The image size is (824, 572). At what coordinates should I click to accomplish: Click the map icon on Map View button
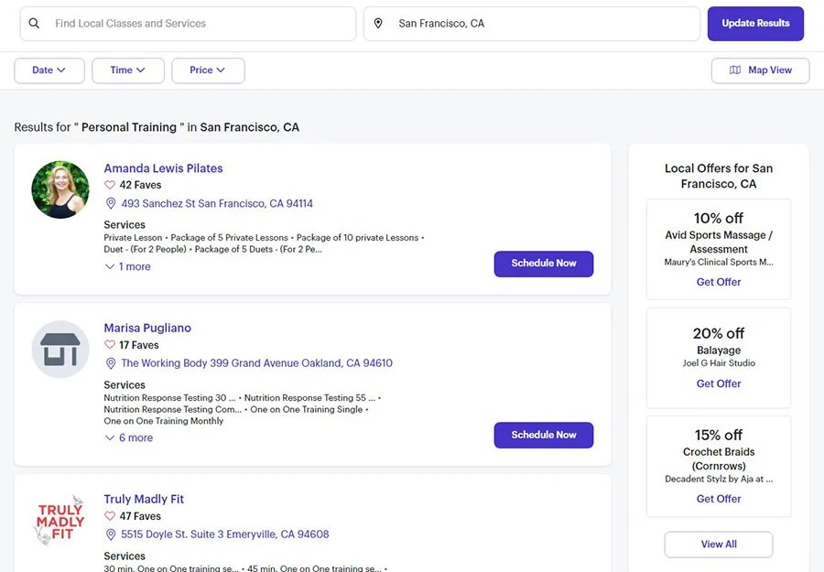735,70
